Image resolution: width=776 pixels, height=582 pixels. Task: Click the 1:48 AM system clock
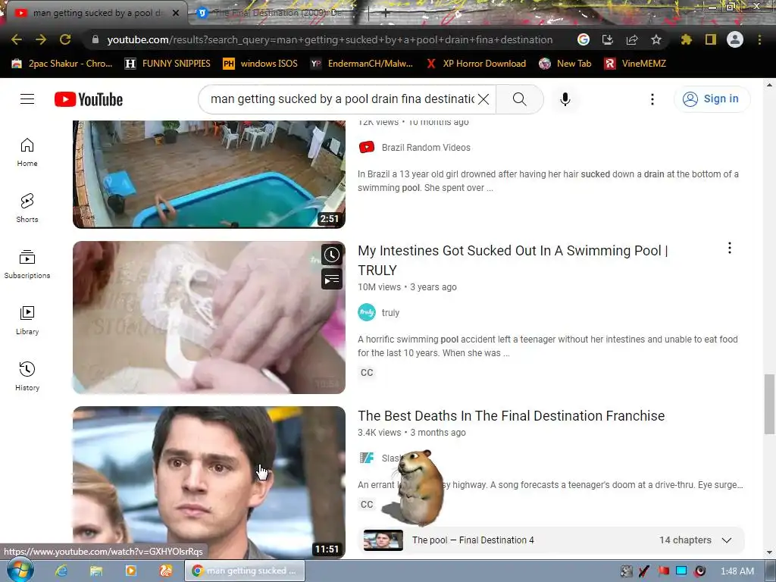(737, 571)
